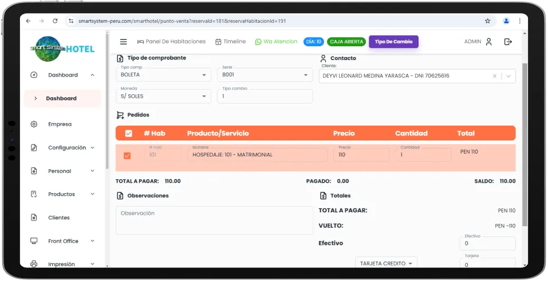Click the Front Office monitor icon
The width and height of the screenshot is (548, 281).
[34, 241]
